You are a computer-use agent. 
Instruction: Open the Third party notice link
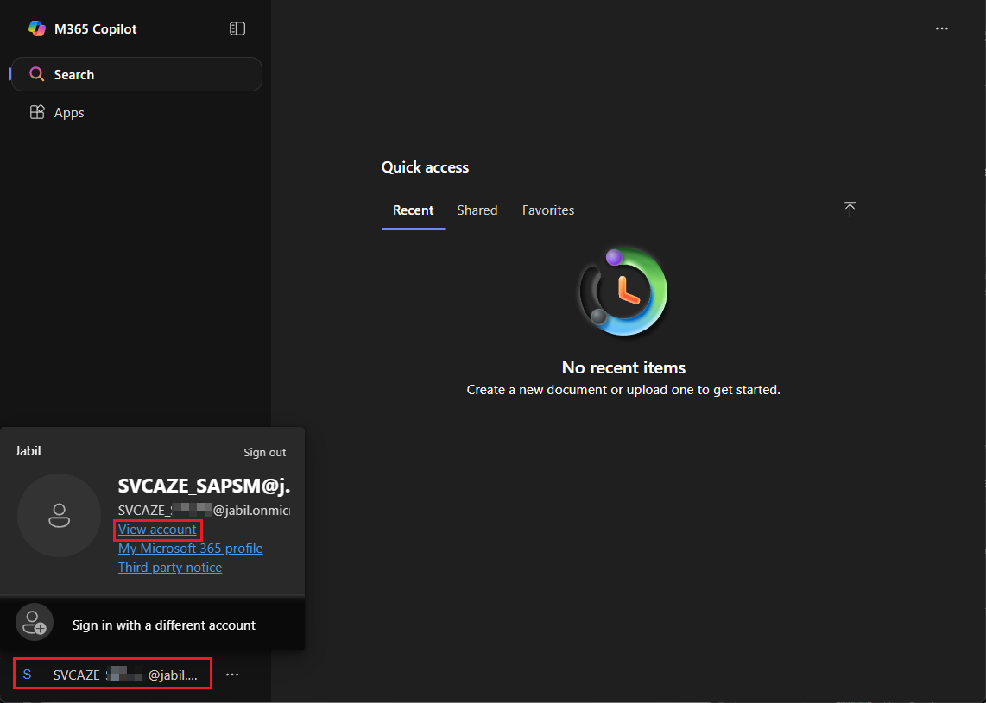[x=170, y=568]
